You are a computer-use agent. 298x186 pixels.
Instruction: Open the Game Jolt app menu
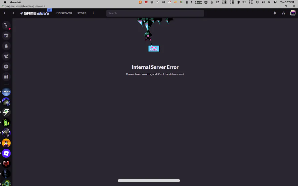(x=16, y=2)
